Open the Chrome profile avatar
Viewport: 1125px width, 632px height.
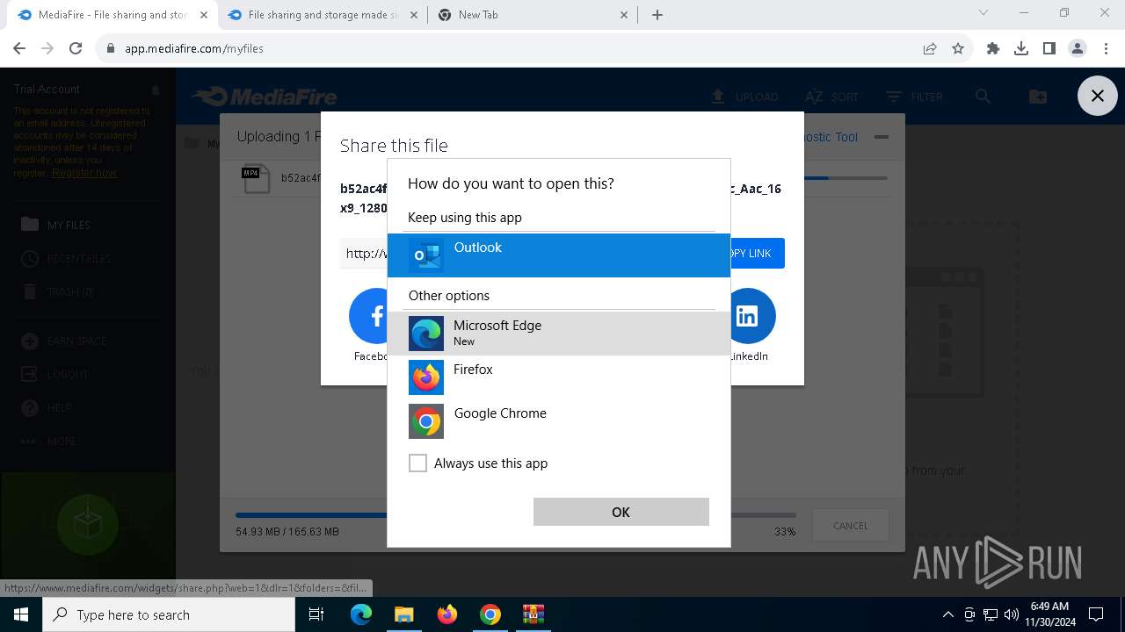[x=1078, y=49]
